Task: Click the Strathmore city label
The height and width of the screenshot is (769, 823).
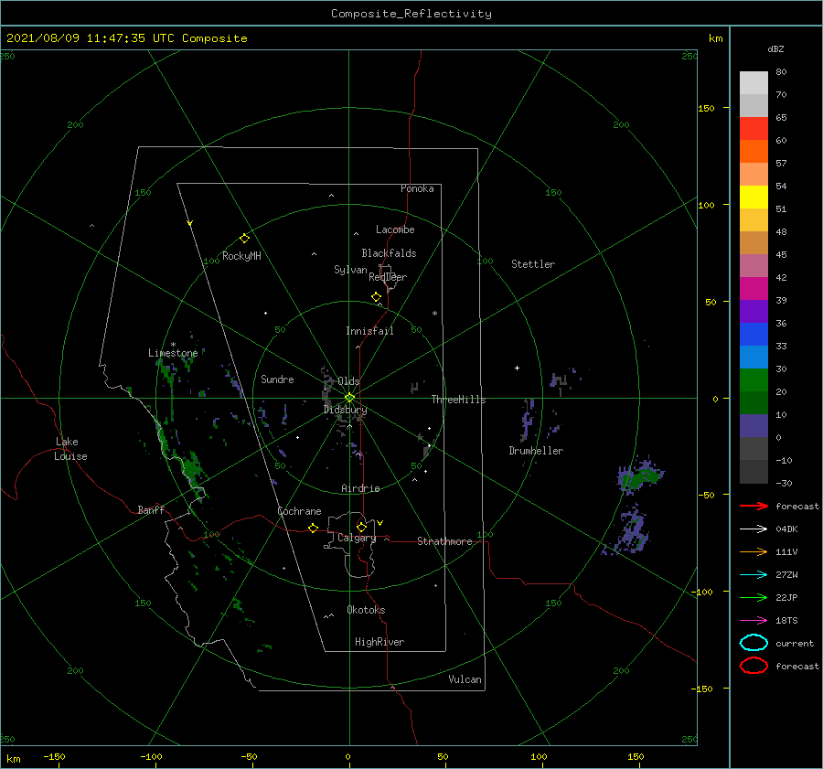Action: pyautogui.click(x=444, y=541)
